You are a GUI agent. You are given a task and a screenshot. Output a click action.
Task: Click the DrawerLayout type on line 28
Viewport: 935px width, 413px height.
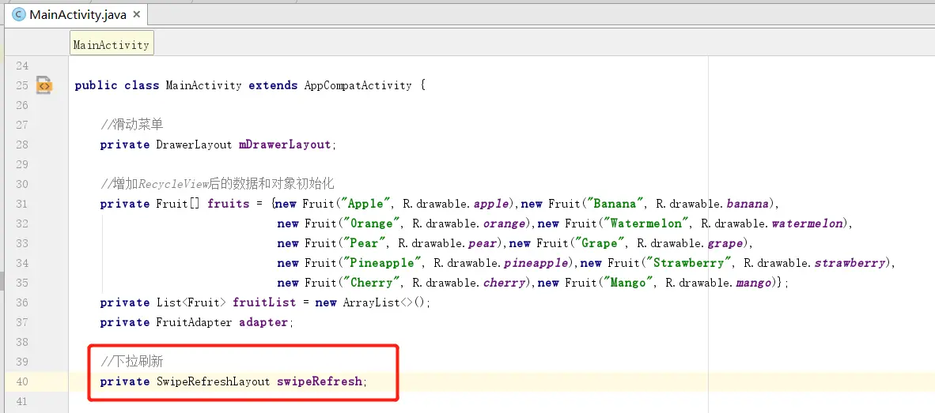pos(194,145)
